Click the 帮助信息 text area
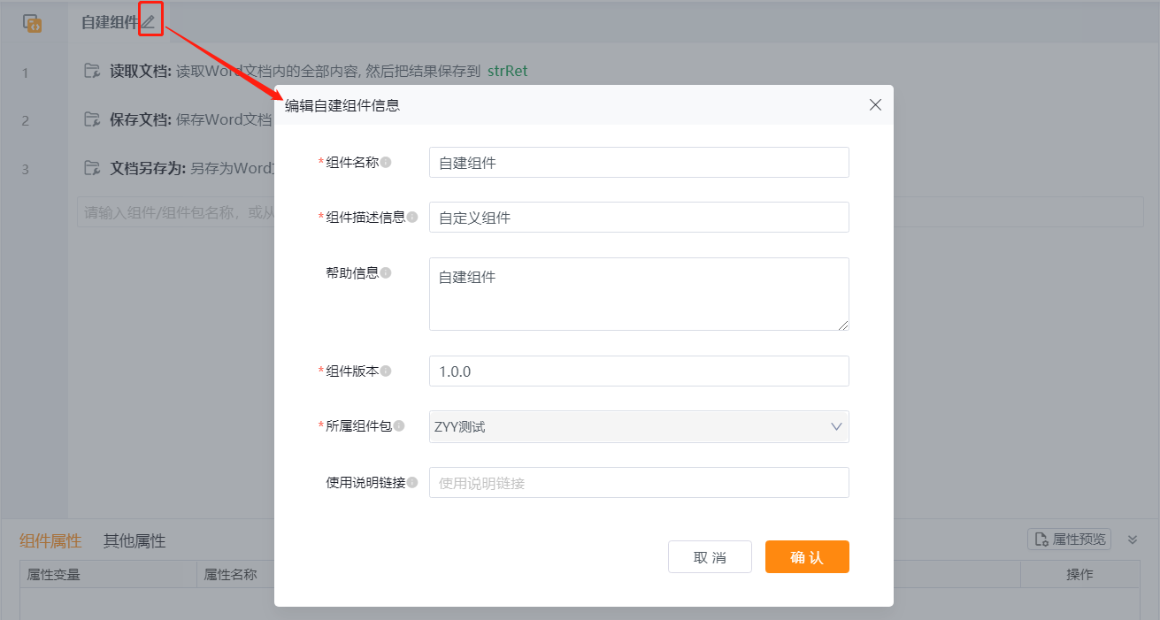Viewport: 1160px width, 620px height. pos(638,295)
